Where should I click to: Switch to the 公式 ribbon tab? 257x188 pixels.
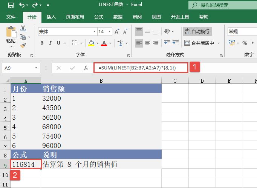99,17
